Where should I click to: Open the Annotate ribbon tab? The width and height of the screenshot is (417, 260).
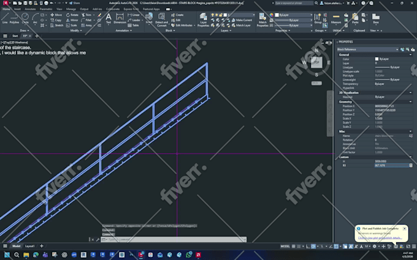click(x=30, y=9)
